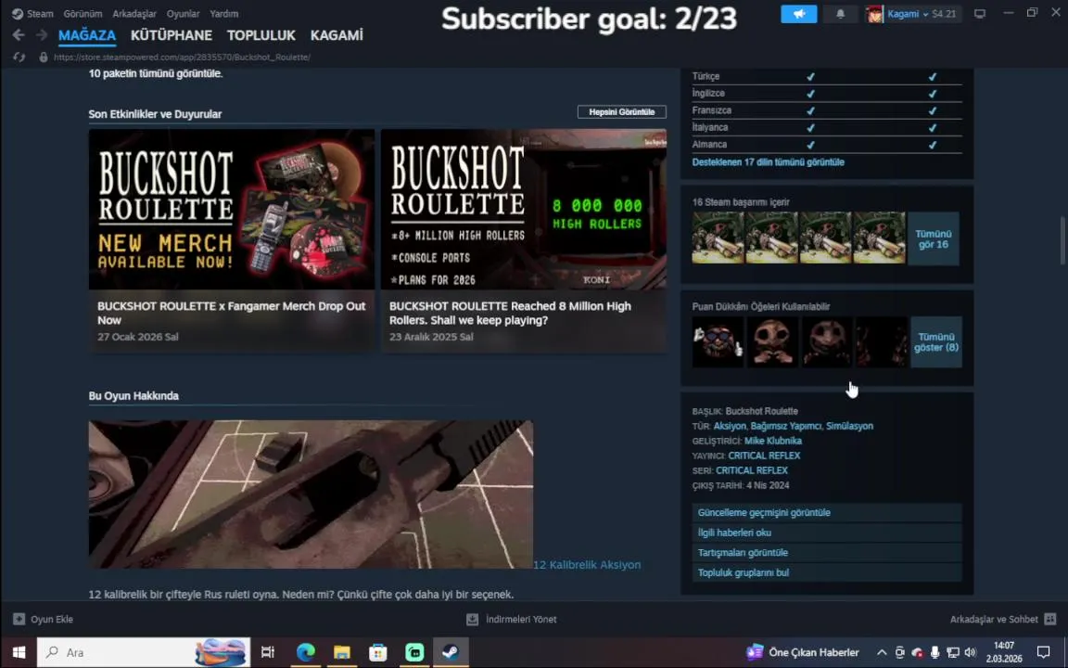Open Öne Çıkan Haberler on the taskbar
Screen dimensions: 1068x668
pyautogui.click(x=803, y=652)
